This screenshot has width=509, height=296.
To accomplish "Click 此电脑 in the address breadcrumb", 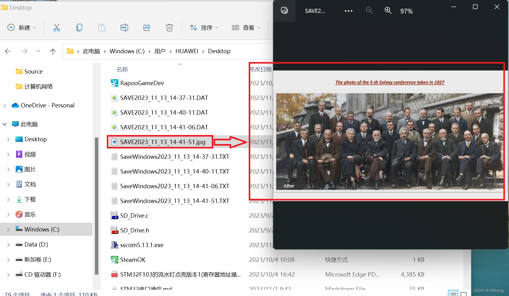I will (x=91, y=51).
